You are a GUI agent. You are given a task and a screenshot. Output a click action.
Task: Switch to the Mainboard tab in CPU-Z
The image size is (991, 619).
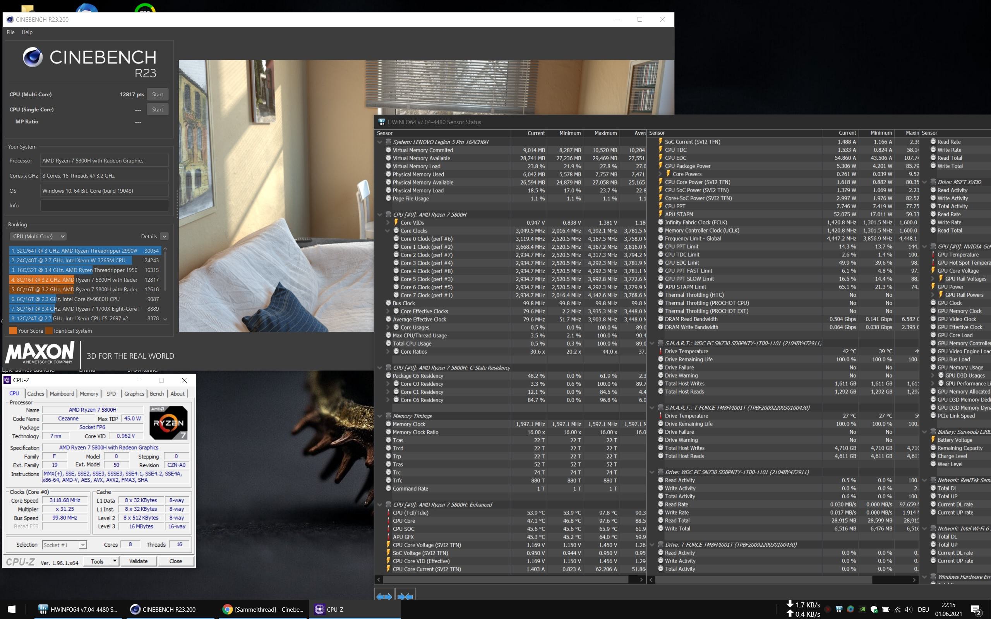pos(62,393)
